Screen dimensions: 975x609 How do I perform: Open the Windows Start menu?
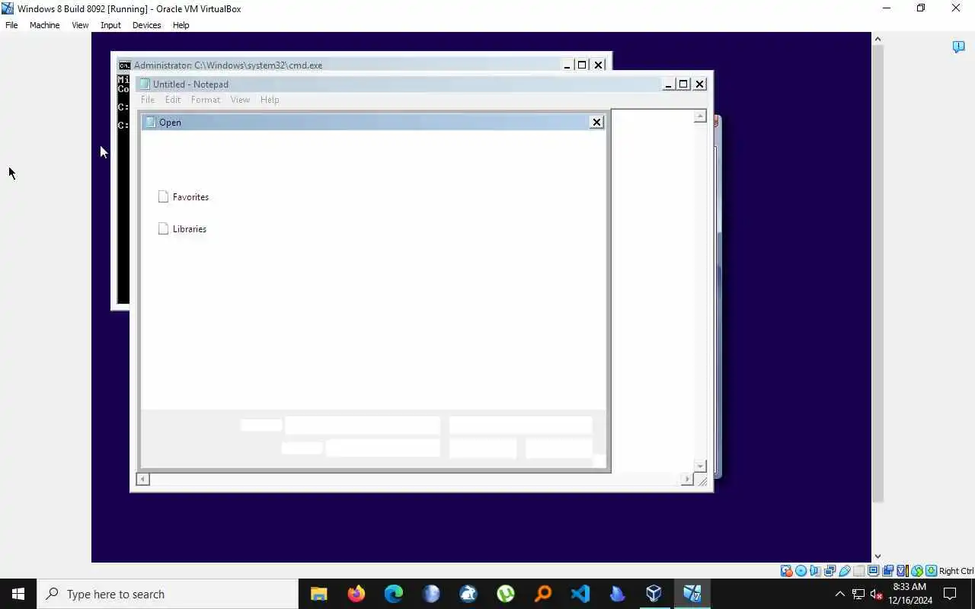[18, 594]
